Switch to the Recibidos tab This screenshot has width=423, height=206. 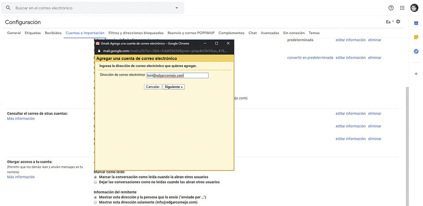(x=53, y=33)
